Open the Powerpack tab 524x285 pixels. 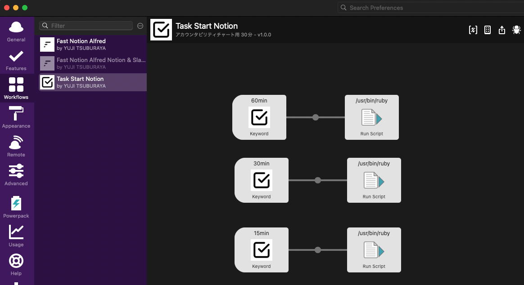[x=16, y=207]
